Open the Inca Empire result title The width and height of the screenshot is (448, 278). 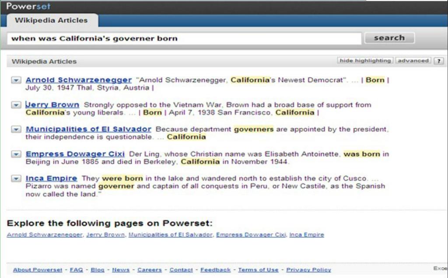coord(52,179)
